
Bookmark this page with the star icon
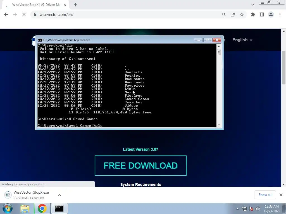pyautogui.click(x=242, y=14)
